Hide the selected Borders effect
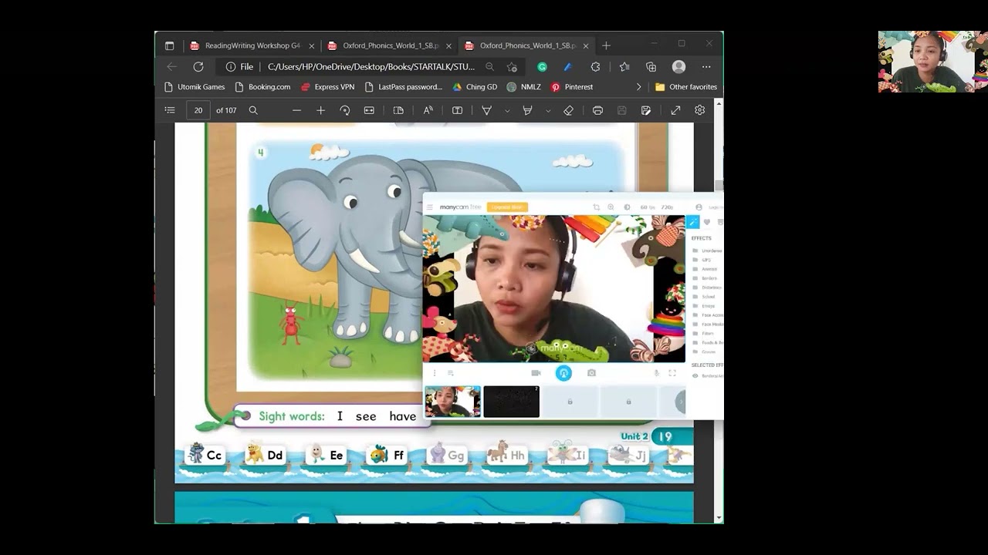The height and width of the screenshot is (555, 988). pyautogui.click(x=695, y=376)
